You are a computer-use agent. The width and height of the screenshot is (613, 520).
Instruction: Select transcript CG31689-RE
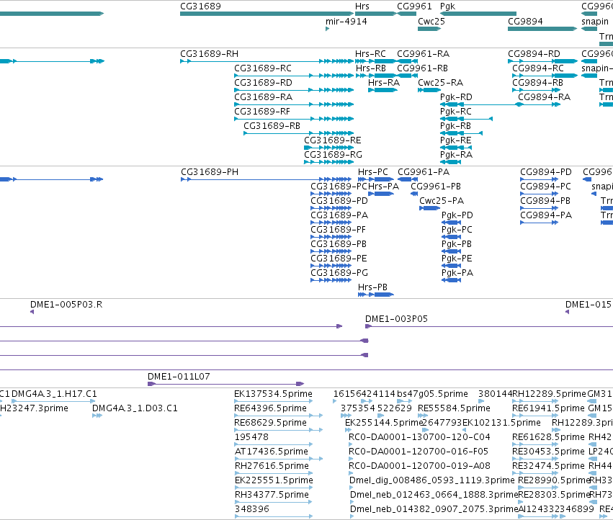point(333,140)
